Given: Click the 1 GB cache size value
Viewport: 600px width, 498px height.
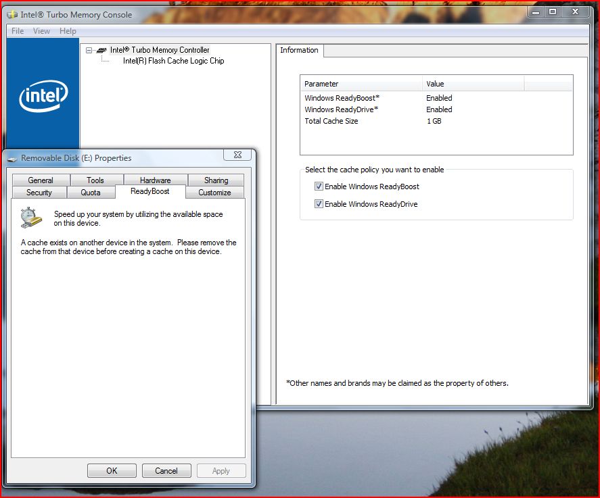Looking at the screenshot, I should tap(434, 121).
